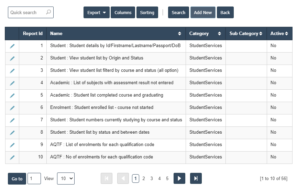Sort by Name column sort arrows
297x189 pixels.
click(179, 34)
